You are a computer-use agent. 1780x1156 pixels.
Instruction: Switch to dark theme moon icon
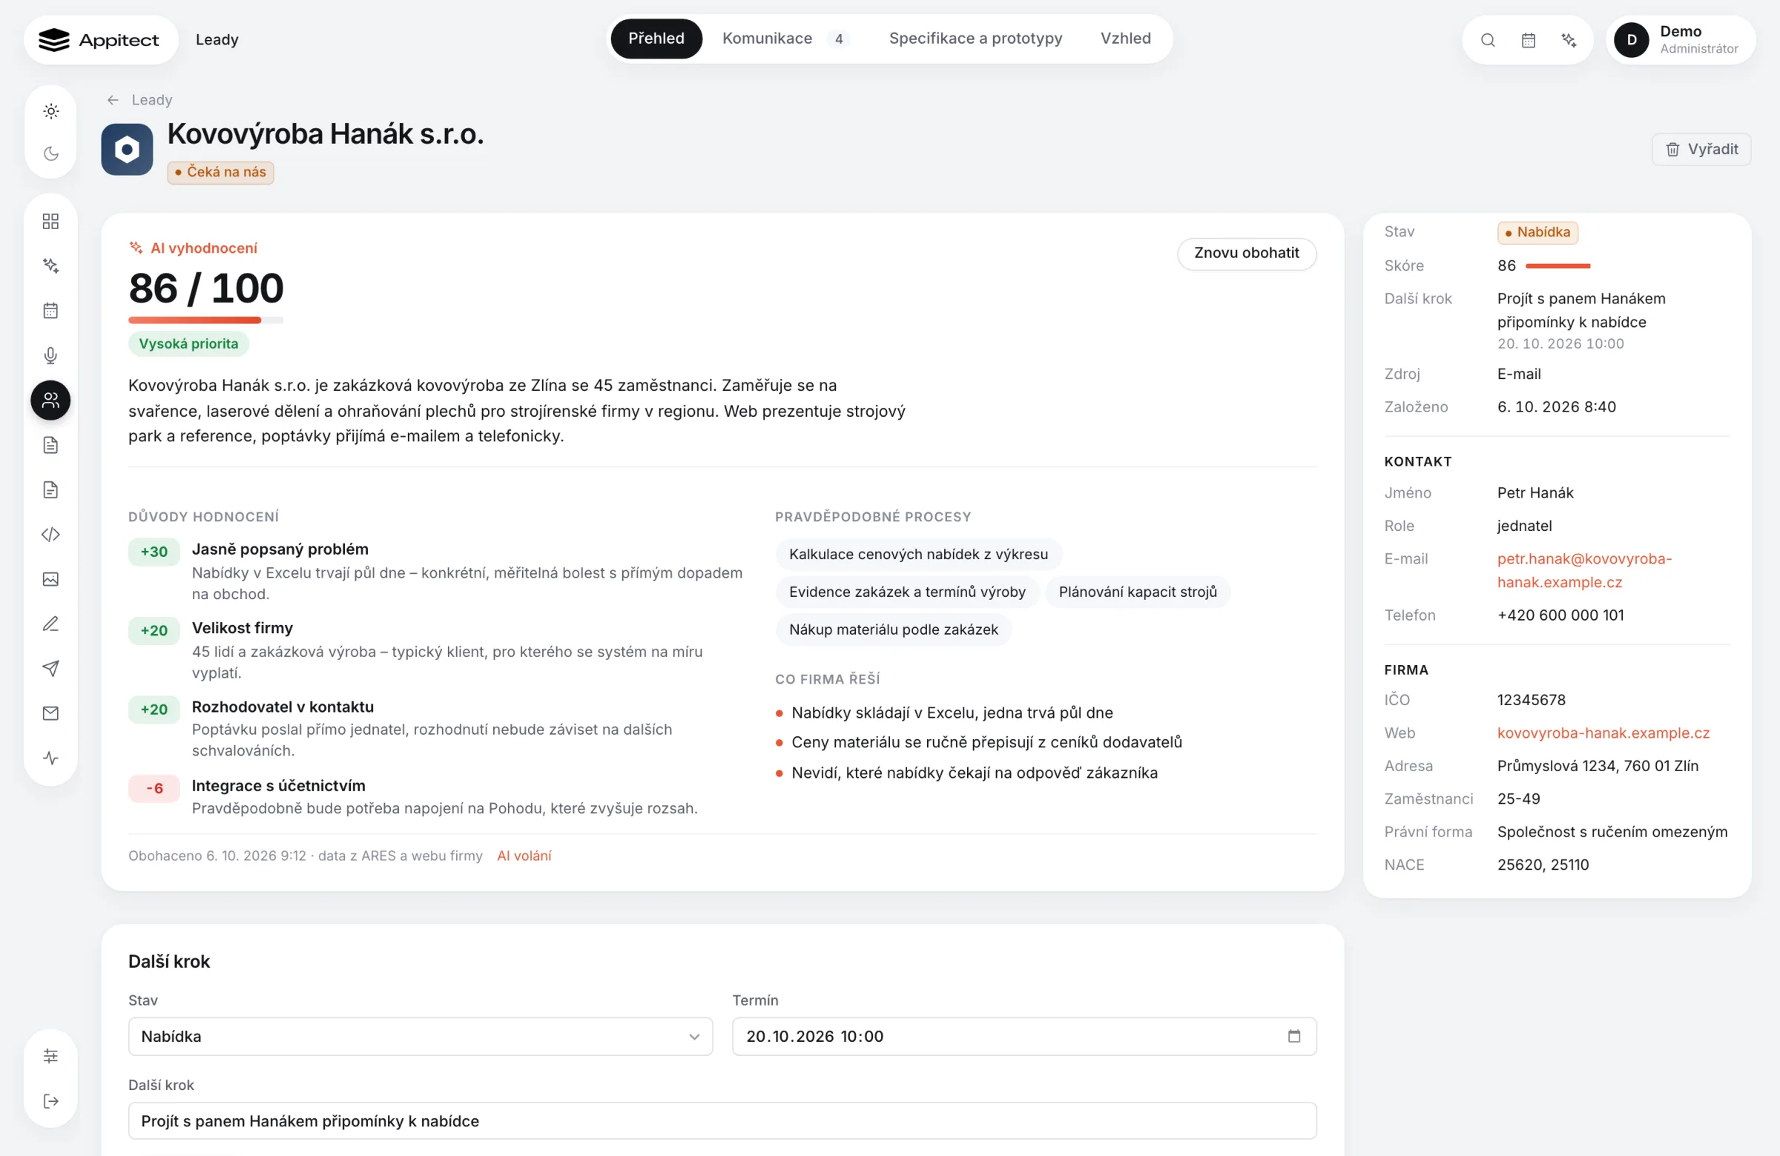tap(51, 153)
